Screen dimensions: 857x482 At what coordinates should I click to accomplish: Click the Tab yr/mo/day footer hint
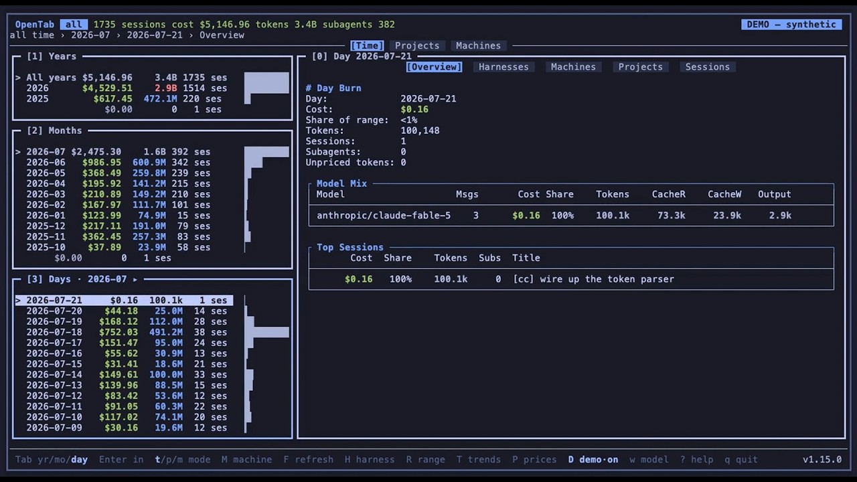[52, 460]
